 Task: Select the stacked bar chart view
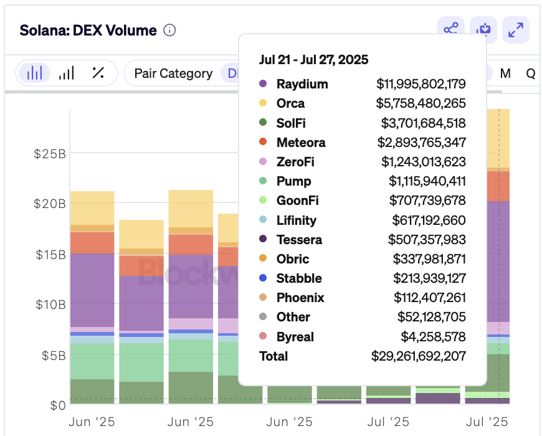(34, 73)
